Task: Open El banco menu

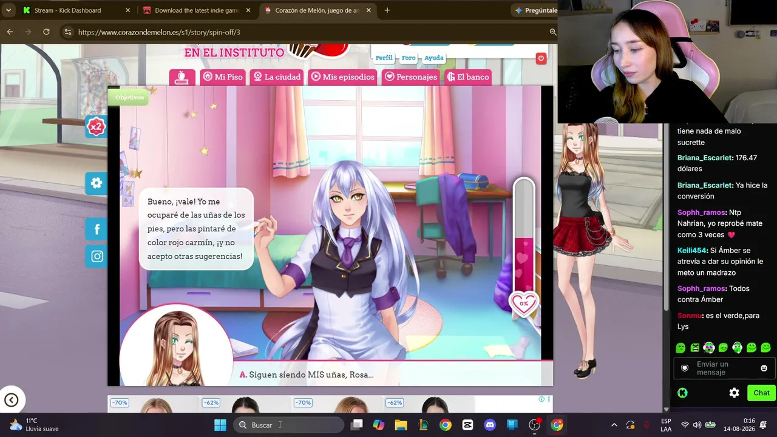Action: [467, 77]
